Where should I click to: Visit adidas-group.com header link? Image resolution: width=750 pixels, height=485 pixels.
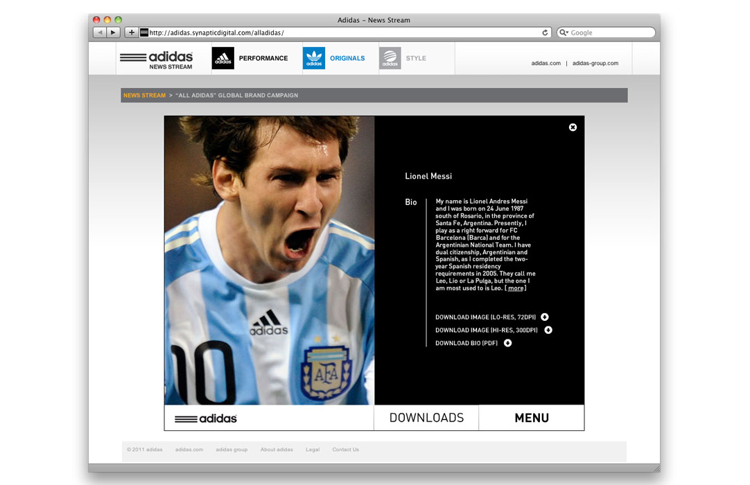[x=595, y=63]
